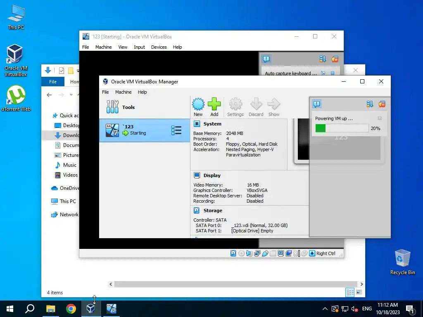
Task: Select the Tools entry in Manager sidebar
Action: coord(145,107)
